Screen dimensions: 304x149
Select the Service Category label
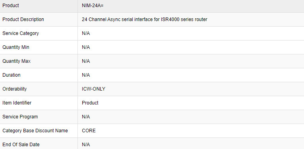point(21,33)
